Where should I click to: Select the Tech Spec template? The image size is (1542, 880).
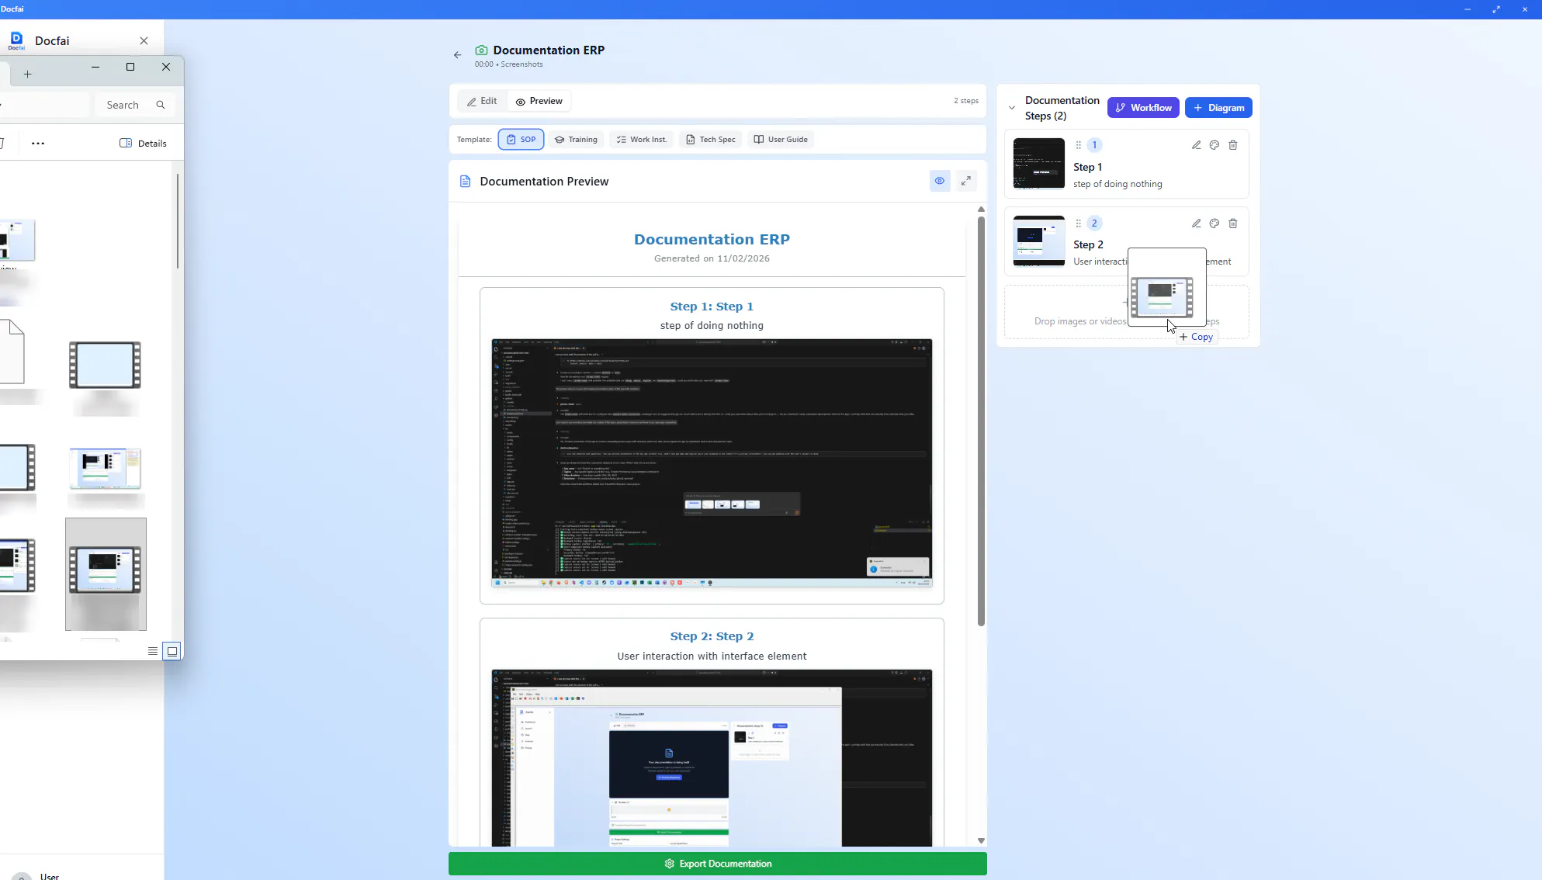(x=710, y=140)
